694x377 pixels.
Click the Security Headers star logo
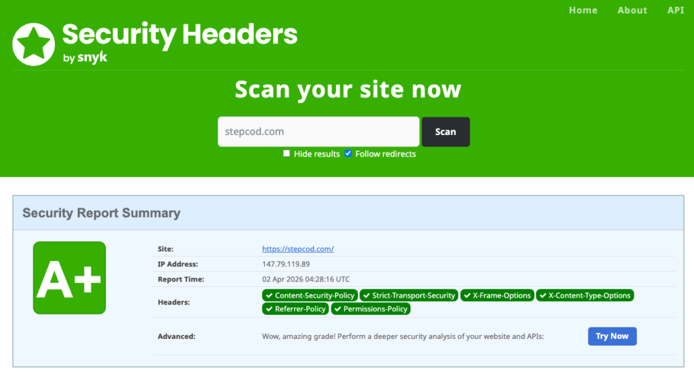[x=33, y=44]
